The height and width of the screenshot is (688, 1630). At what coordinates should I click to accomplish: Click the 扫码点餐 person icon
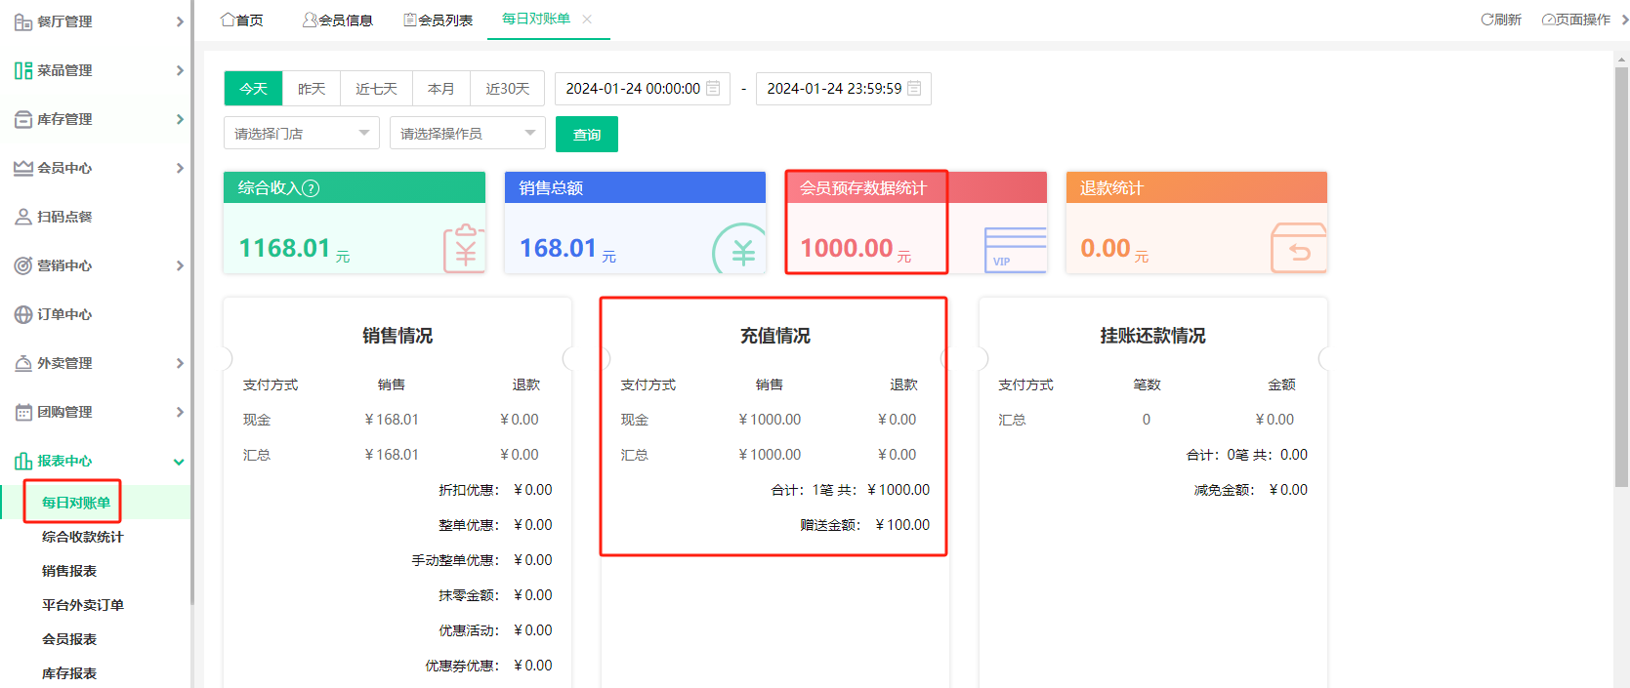click(23, 217)
